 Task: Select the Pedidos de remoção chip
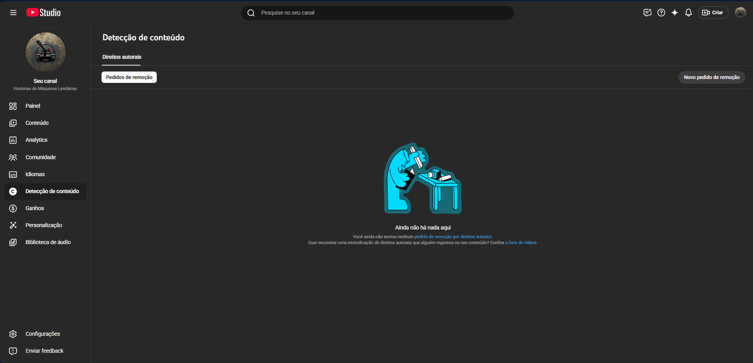click(x=129, y=77)
